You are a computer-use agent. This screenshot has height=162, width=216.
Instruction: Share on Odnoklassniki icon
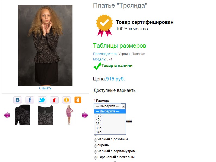(78, 100)
